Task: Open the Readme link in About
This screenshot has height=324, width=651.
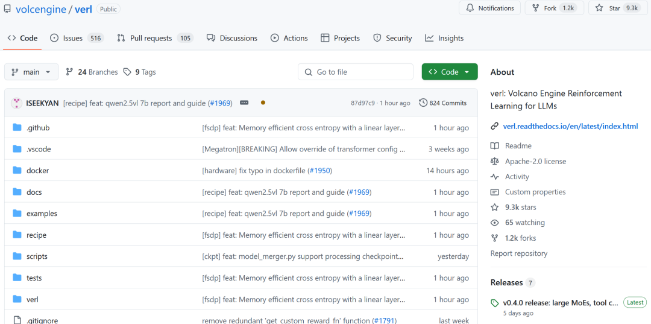Action: [518, 146]
